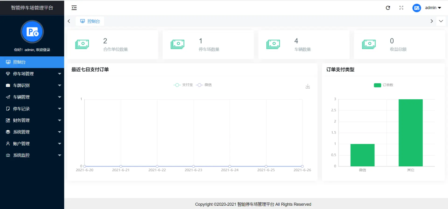Click the cash icon beside 合作单位数量
The height and width of the screenshot is (209, 448).
pyautogui.click(x=82, y=44)
